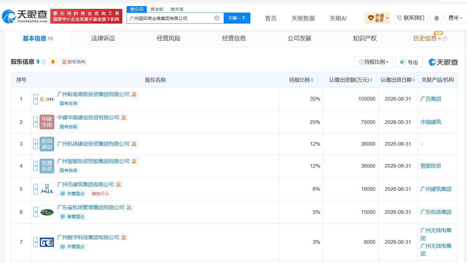Open the 广东省机场管理集团有限公司 link
The width and height of the screenshot is (467, 263).
(91, 208)
